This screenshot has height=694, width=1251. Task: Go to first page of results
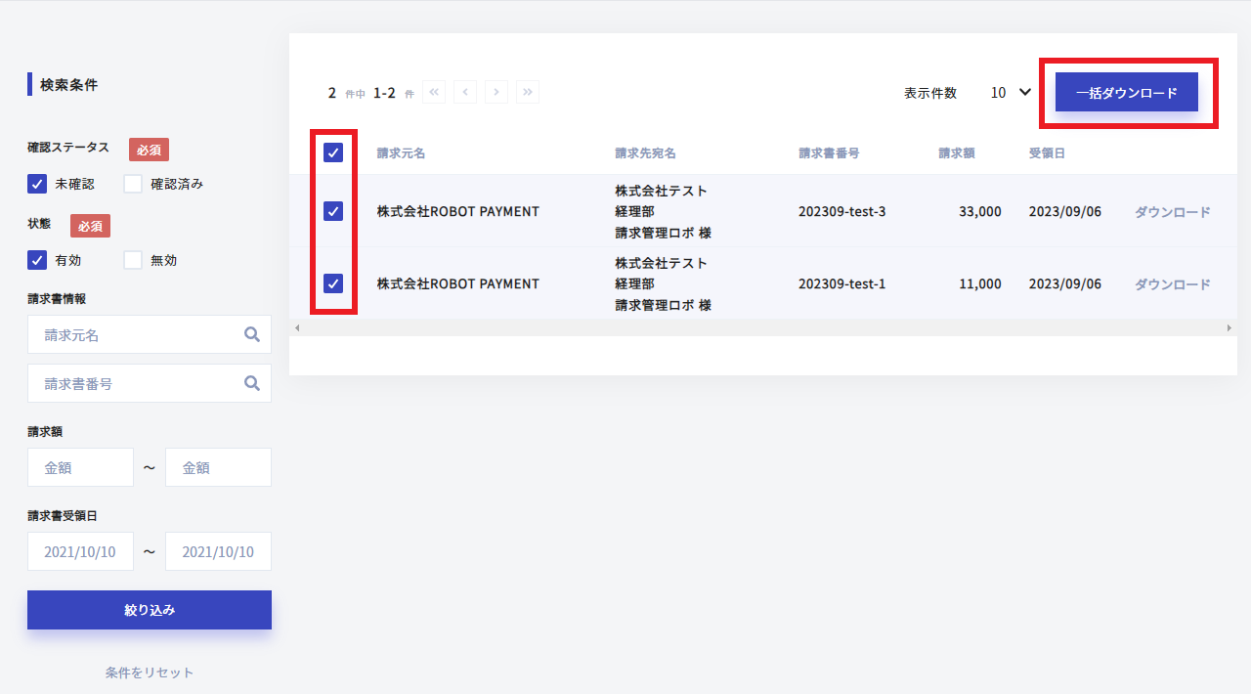click(x=434, y=92)
